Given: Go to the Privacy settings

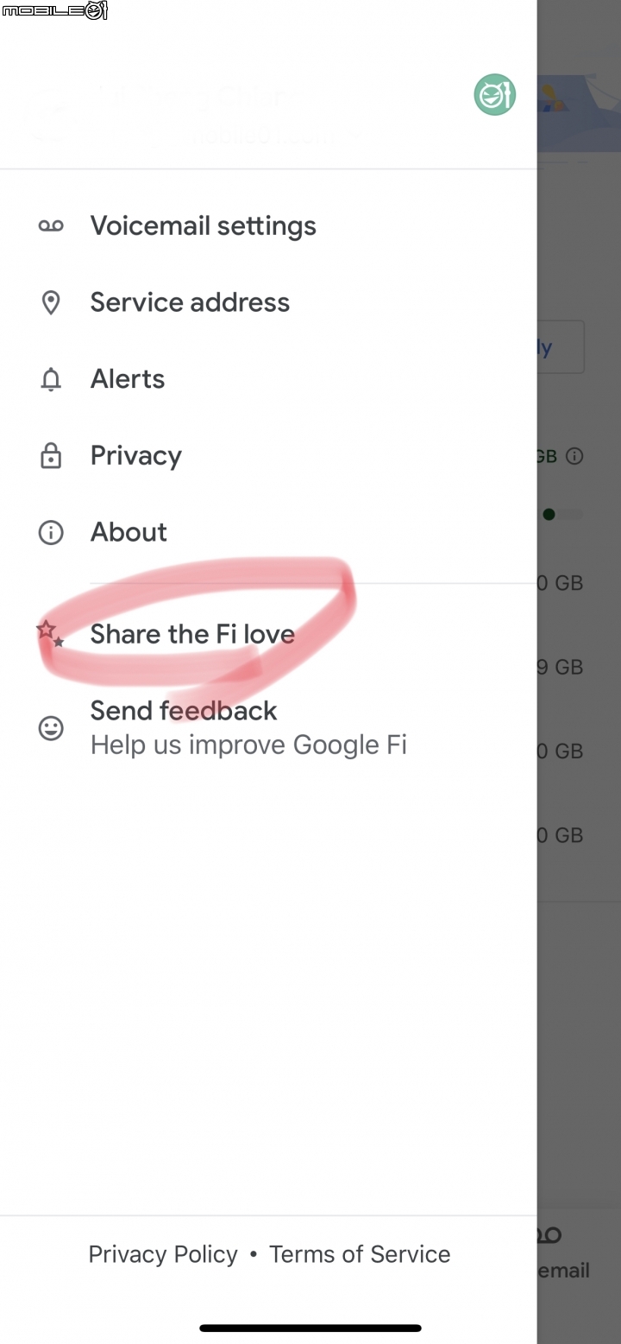Looking at the screenshot, I should point(136,455).
